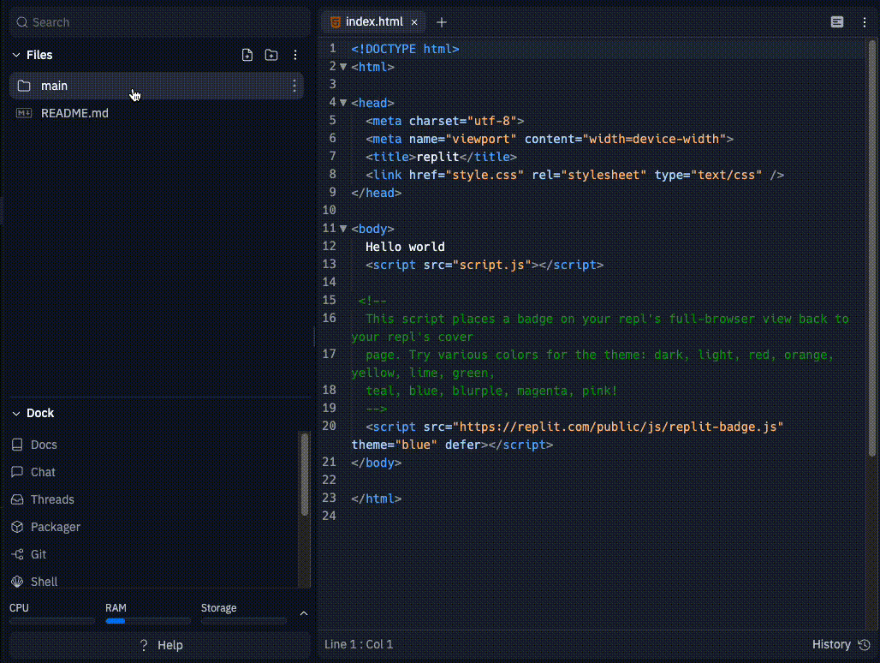Click the Help question mark icon

coord(144,645)
